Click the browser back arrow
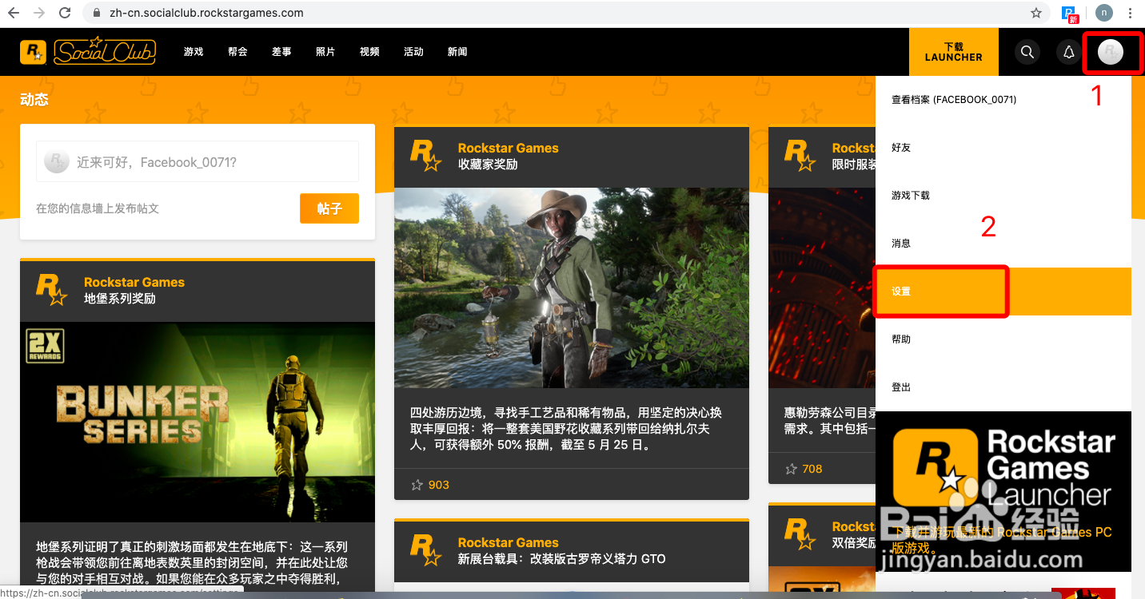Screen dimensions: 1145x599 click(x=14, y=13)
